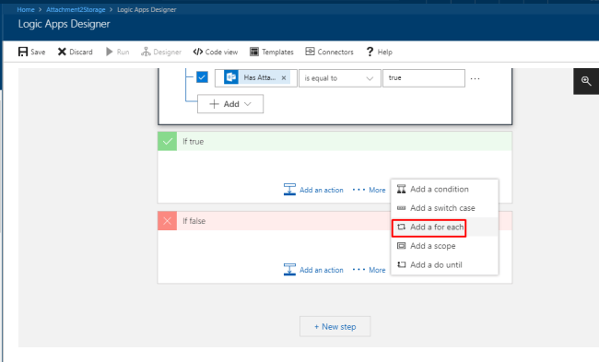Open Connectors from the toolbar
The image size is (599, 362).
(329, 52)
